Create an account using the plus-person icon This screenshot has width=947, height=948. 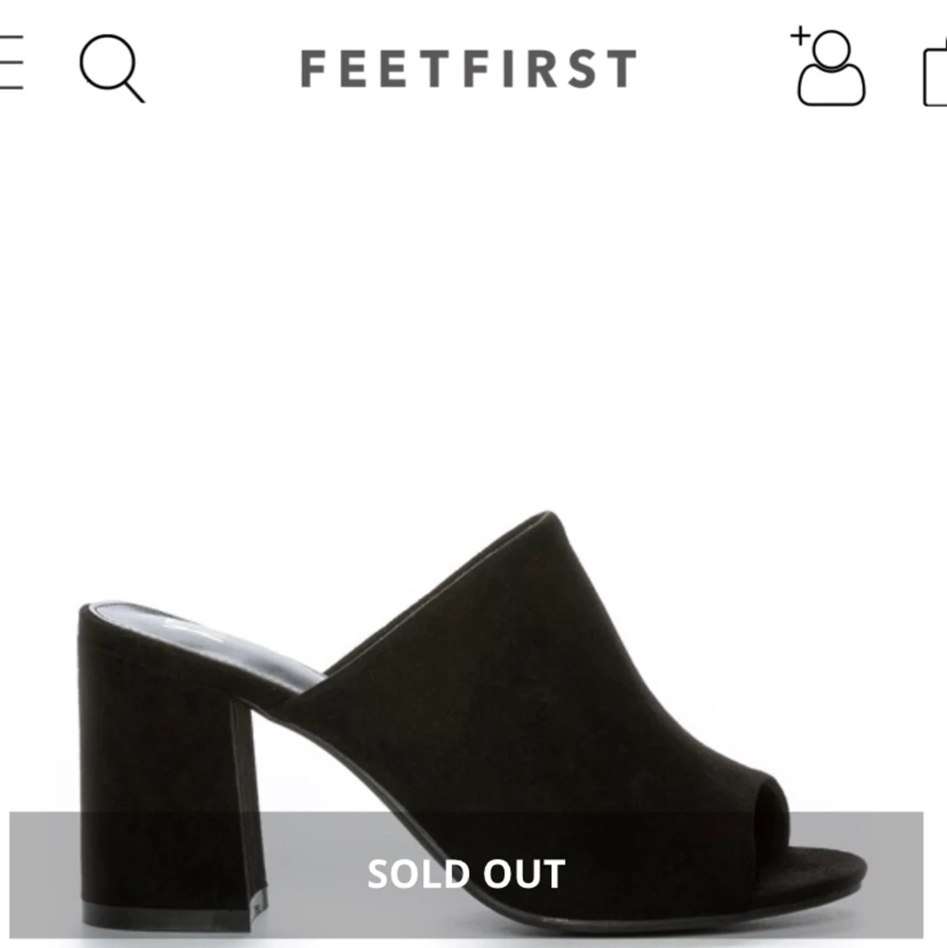click(829, 67)
